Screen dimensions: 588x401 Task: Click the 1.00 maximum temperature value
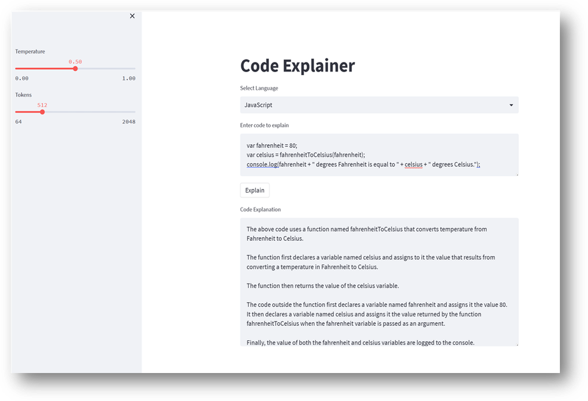point(129,78)
